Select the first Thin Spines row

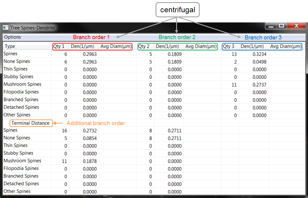pos(16,69)
